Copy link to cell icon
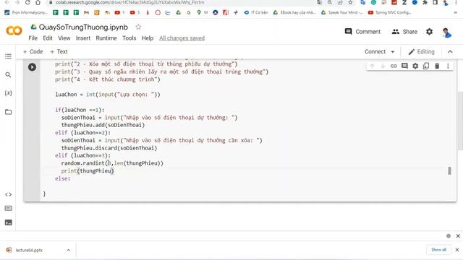The image size is (463, 260). tap(394, 66)
